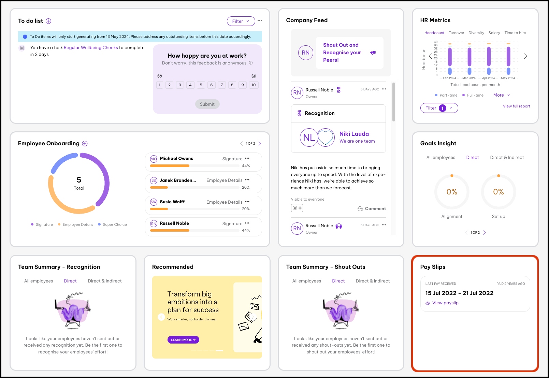Switch to the Turnover tab

click(x=456, y=33)
